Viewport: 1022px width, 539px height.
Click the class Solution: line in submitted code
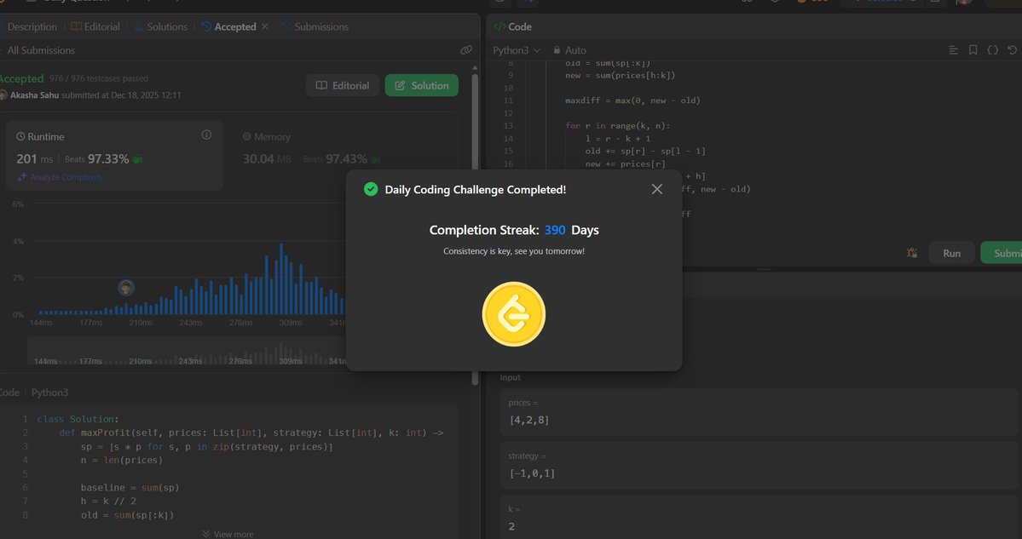coord(78,419)
